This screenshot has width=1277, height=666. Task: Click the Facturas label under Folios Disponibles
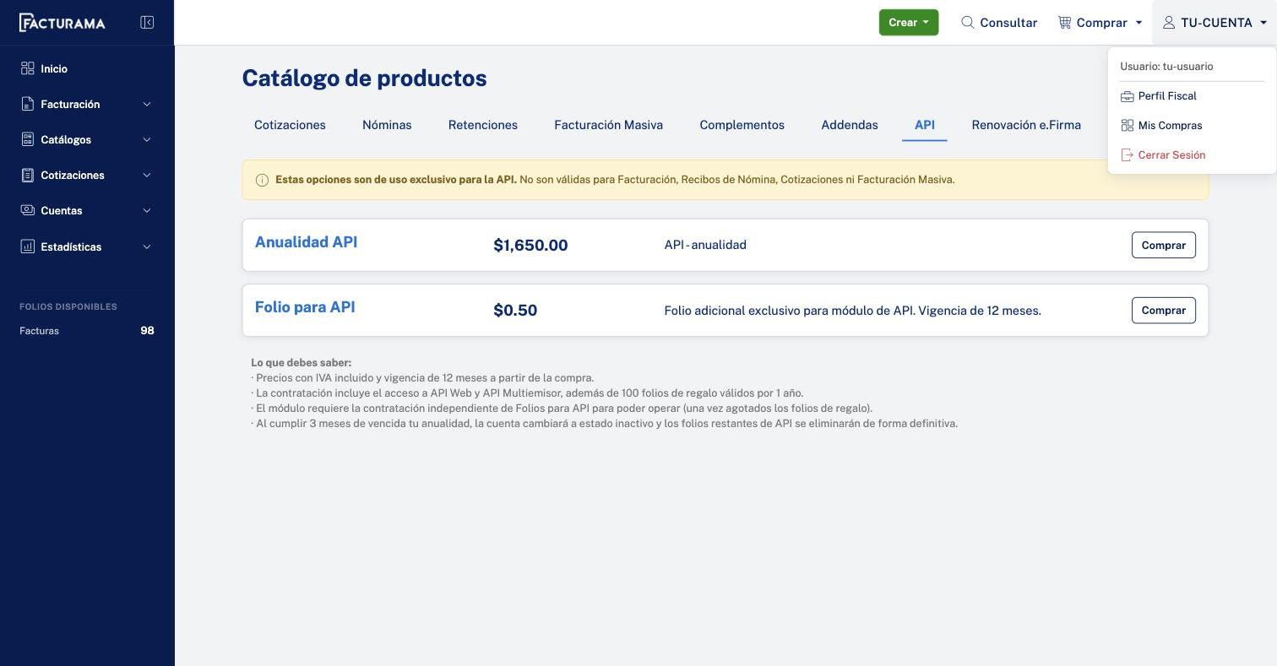point(40,331)
